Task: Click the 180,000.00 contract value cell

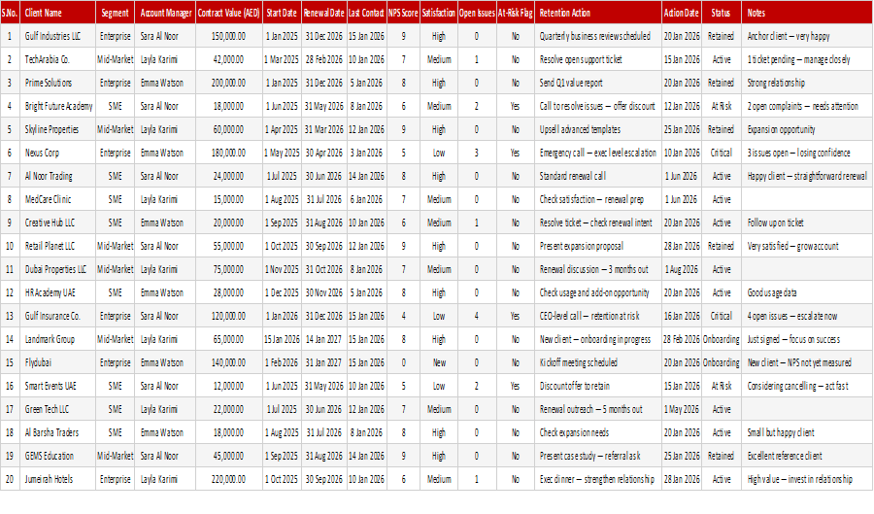Action: pyautogui.click(x=229, y=153)
